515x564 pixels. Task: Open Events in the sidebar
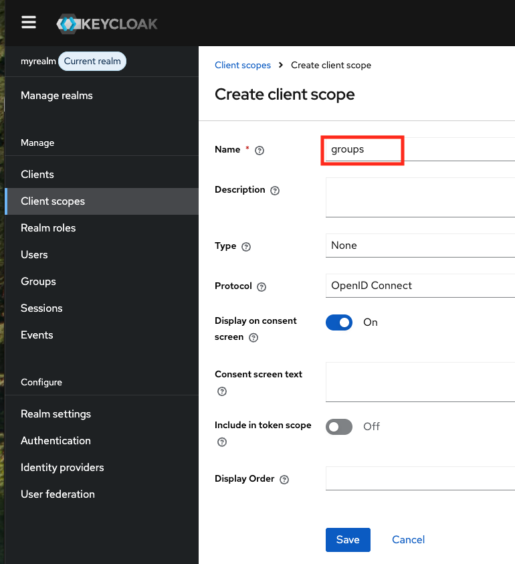102,335
